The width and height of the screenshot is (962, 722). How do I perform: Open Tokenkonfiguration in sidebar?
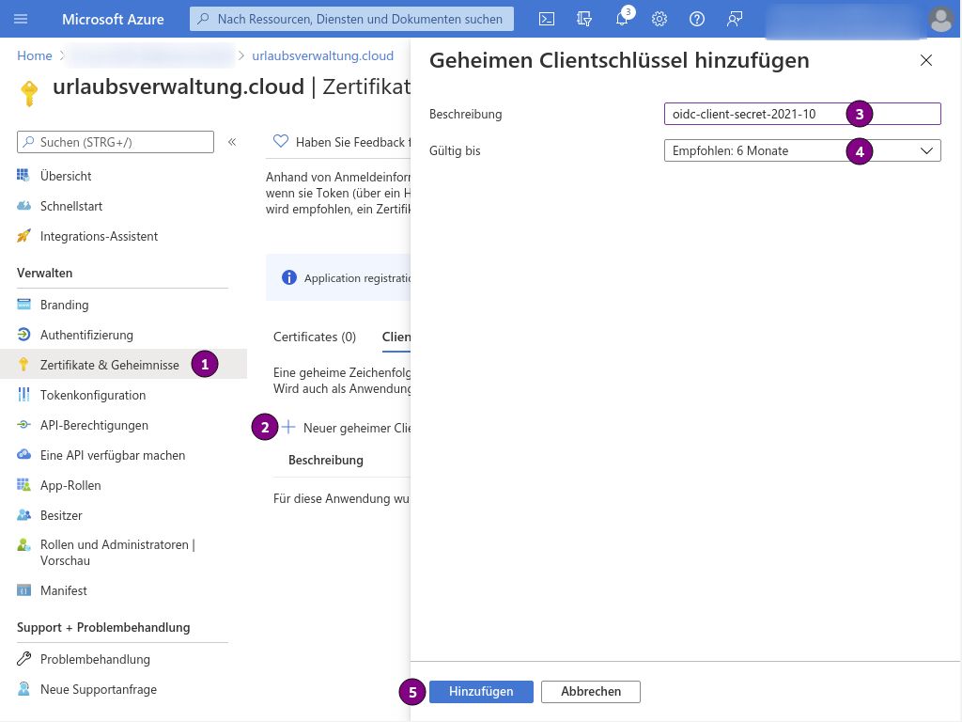pos(93,395)
